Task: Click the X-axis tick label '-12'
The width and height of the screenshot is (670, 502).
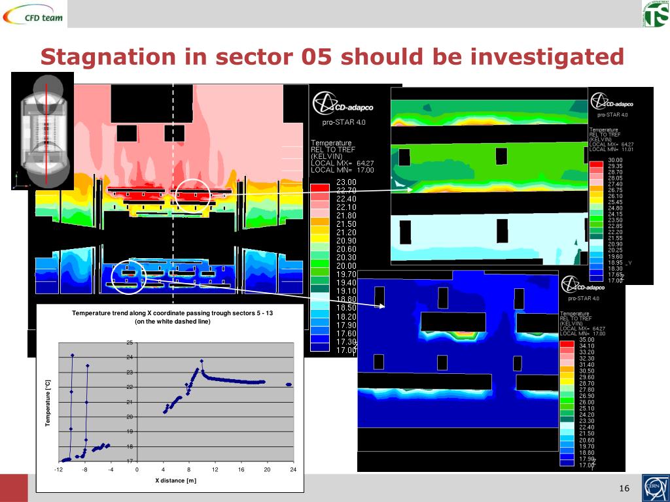Action: click(x=58, y=469)
